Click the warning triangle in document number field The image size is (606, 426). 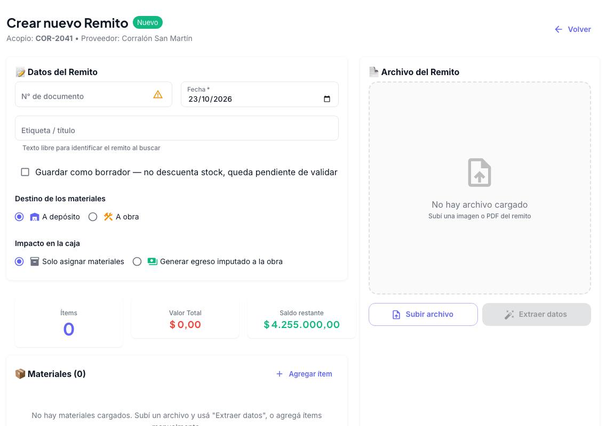point(158,94)
